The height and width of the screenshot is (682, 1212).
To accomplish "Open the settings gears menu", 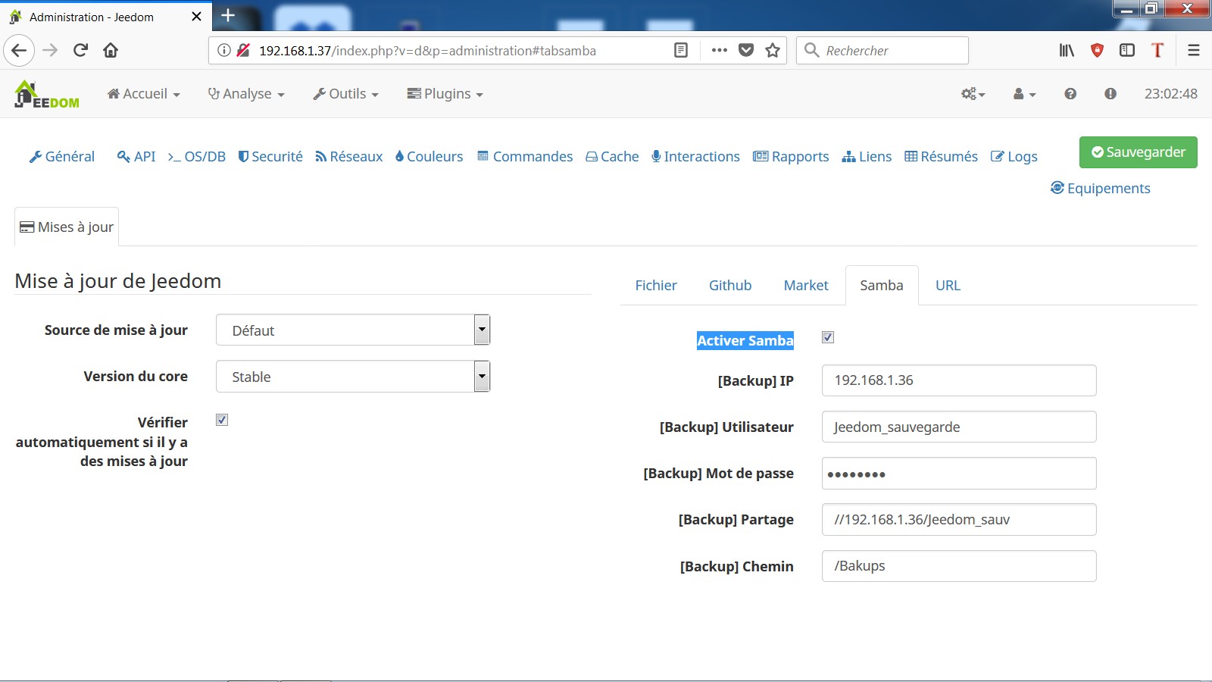I will tap(973, 94).
